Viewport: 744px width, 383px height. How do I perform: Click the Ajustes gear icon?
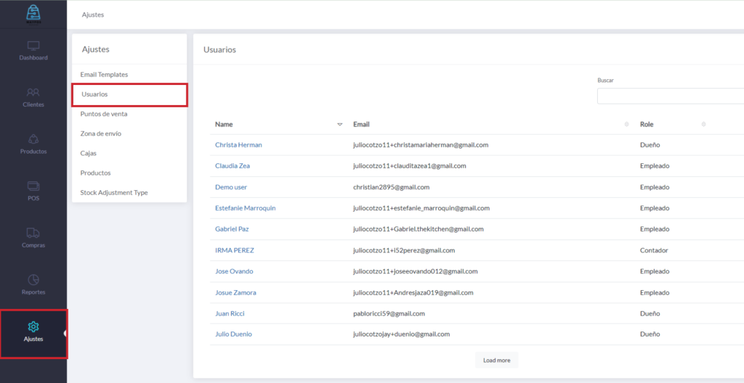coord(33,327)
